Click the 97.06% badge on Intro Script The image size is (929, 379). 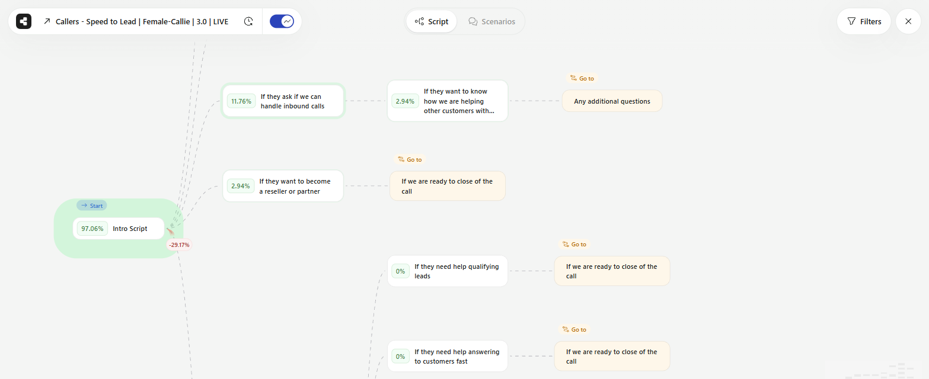click(x=92, y=229)
